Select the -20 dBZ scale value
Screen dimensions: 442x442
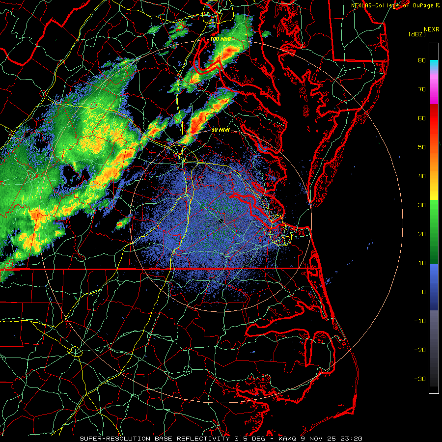420,350
